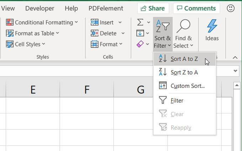Click the Fill down icon
The width and height of the screenshot is (242, 151).
[x=140, y=33]
